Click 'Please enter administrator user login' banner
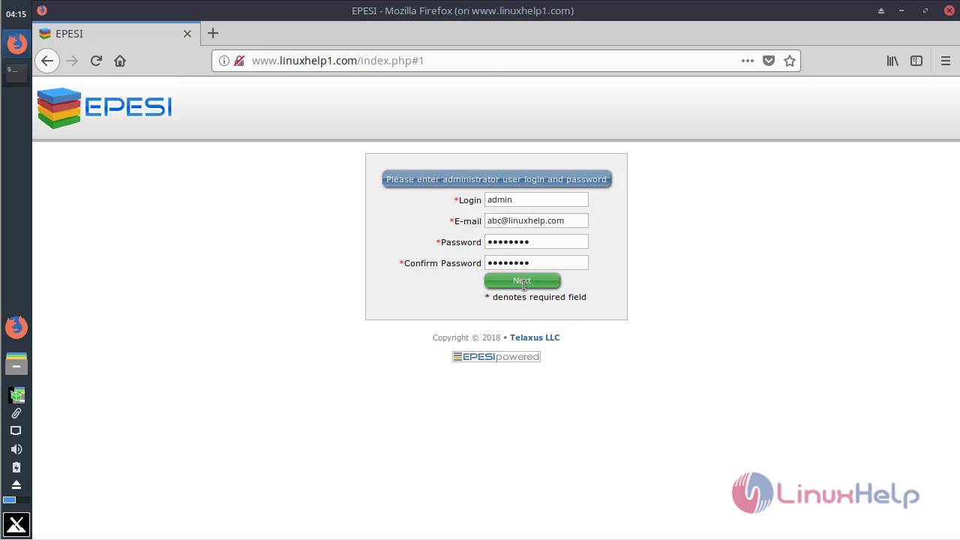This screenshot has width=960, height=540. (496, 179)
